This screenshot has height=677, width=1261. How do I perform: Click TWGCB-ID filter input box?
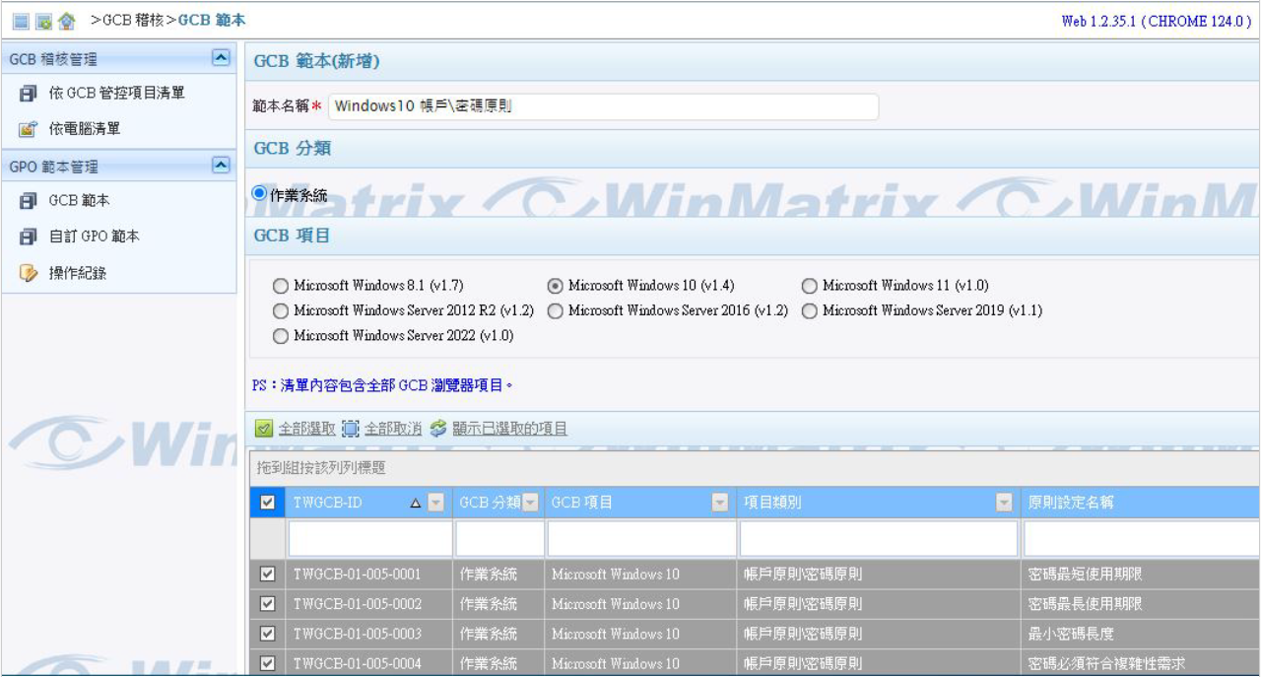tap(369, 539)
